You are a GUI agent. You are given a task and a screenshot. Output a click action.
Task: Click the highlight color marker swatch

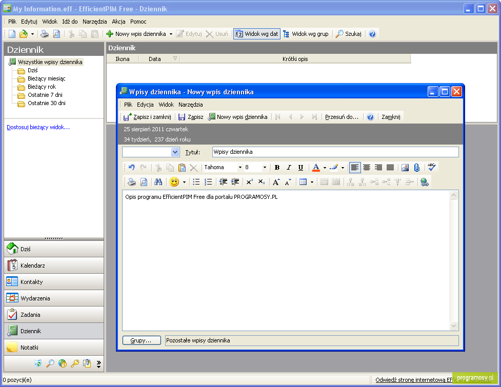334,167
